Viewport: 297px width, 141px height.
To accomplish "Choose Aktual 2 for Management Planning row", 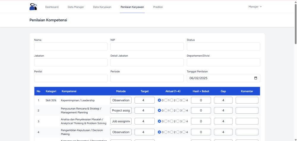I will click(x=172, y=110).
